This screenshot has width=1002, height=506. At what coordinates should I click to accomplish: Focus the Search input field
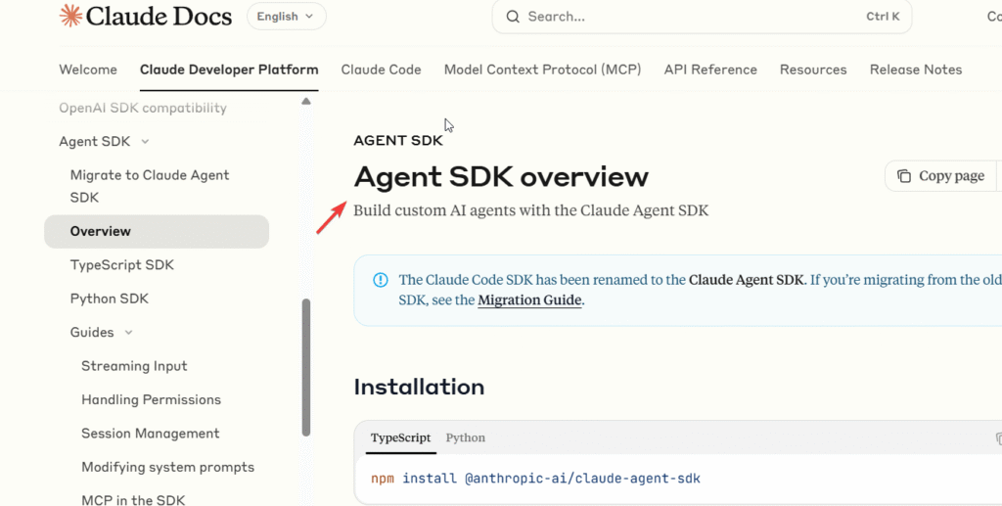click(x=685, y=17)
